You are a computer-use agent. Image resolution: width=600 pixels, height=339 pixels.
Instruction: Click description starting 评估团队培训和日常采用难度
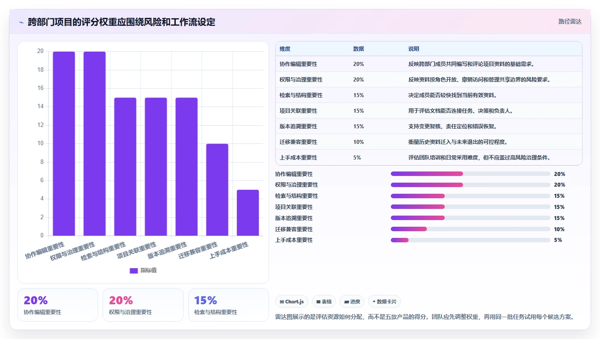pyautogui.click(x=480, y=158)
